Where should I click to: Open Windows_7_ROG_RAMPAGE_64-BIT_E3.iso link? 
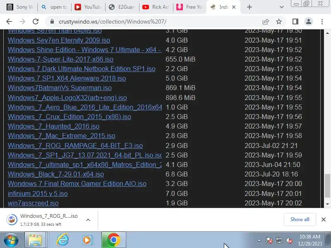pyautogui.click(x=75, y=145)
